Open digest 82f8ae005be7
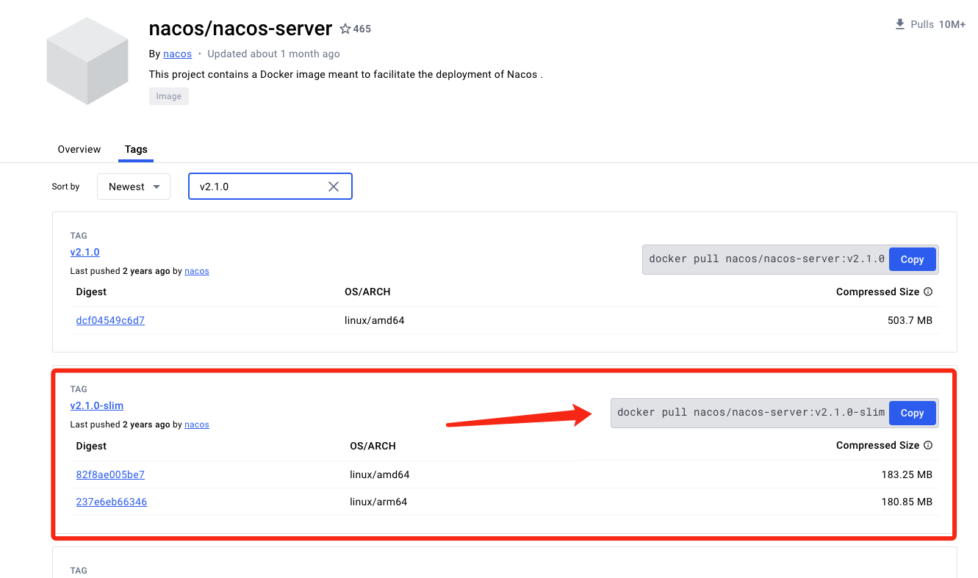Screen dimensions: 978x578 pyautogui.click(x=110, y=474)
